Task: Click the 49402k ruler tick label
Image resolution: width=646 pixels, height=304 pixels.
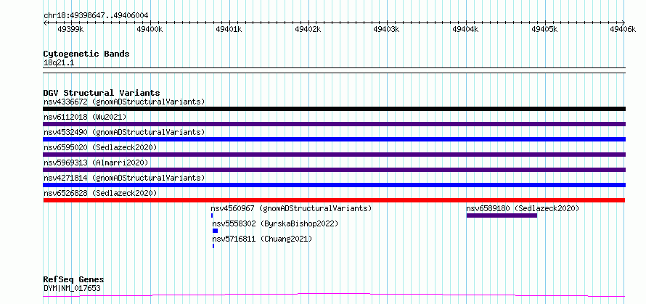Action: 308,29
